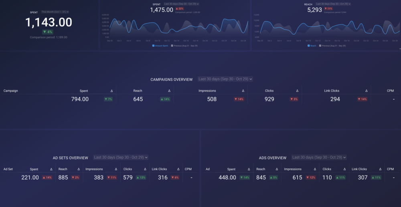
Task: Open Ads Overview date range dropdown
Action: [319, 157]
